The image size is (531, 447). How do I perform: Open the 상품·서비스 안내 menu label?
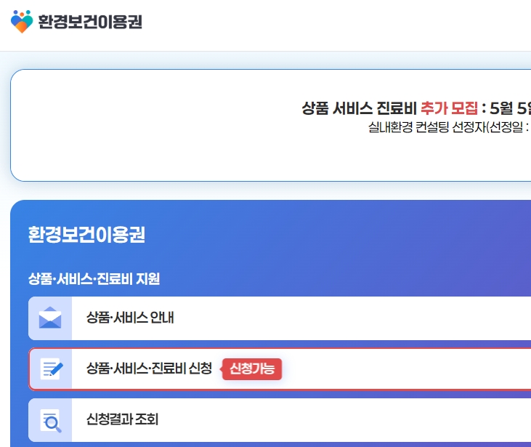pos(130,318)
